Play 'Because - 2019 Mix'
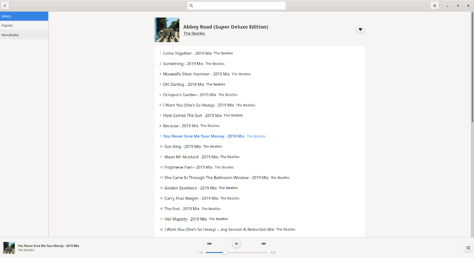The image size is (474, 258). tap(260, 126)
